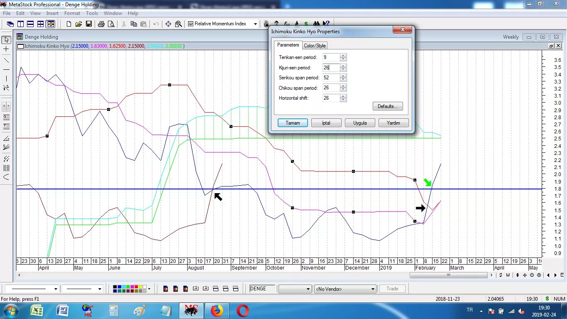Screen dimensions: 567x319
Task: Decrease Kijun-sen period with down spinner
Action: 343,69
